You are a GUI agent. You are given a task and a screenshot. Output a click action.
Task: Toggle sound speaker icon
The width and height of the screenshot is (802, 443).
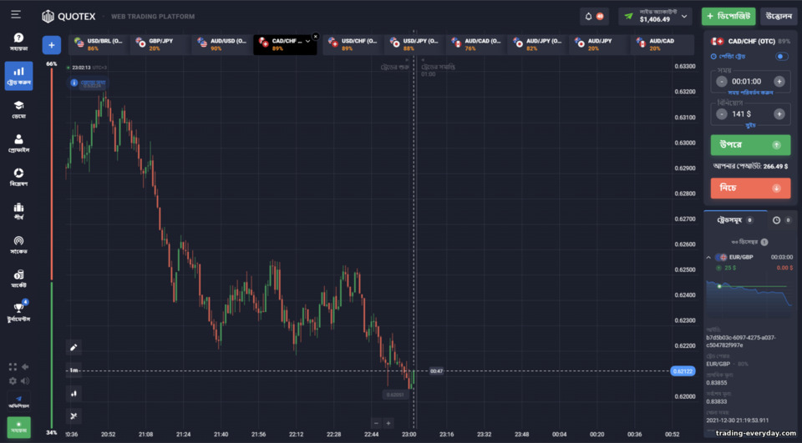24,380
